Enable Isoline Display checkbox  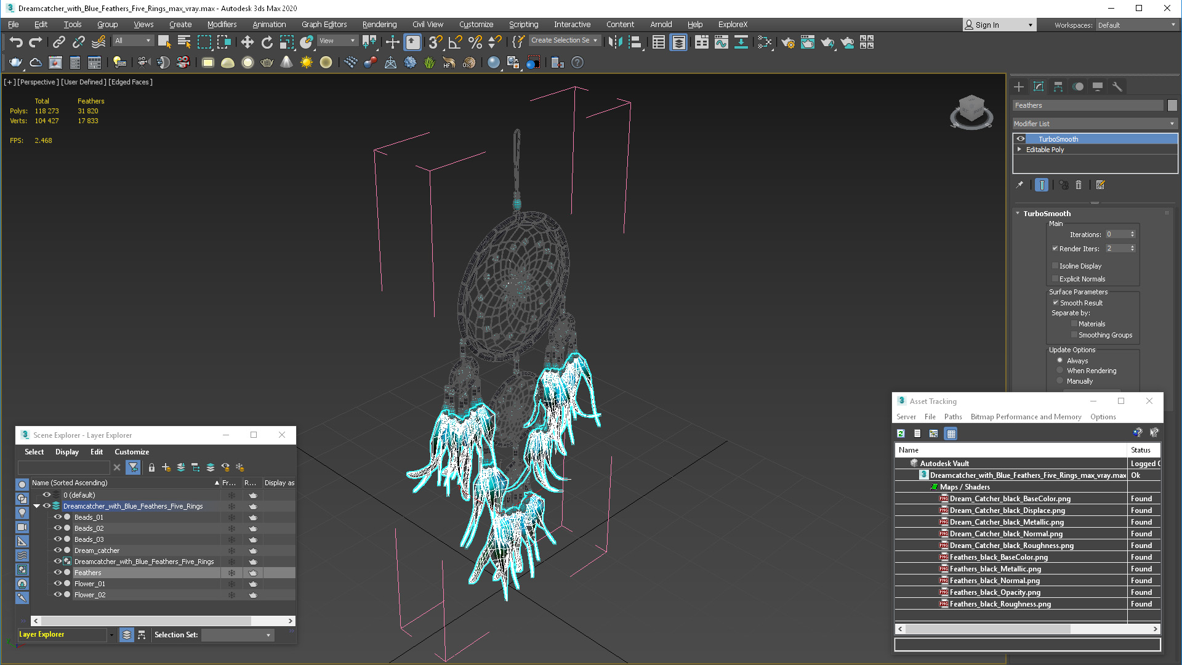tap(1055, 266)
